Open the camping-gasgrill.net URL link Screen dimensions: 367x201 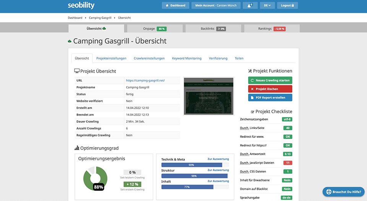[x=145, y=80]
